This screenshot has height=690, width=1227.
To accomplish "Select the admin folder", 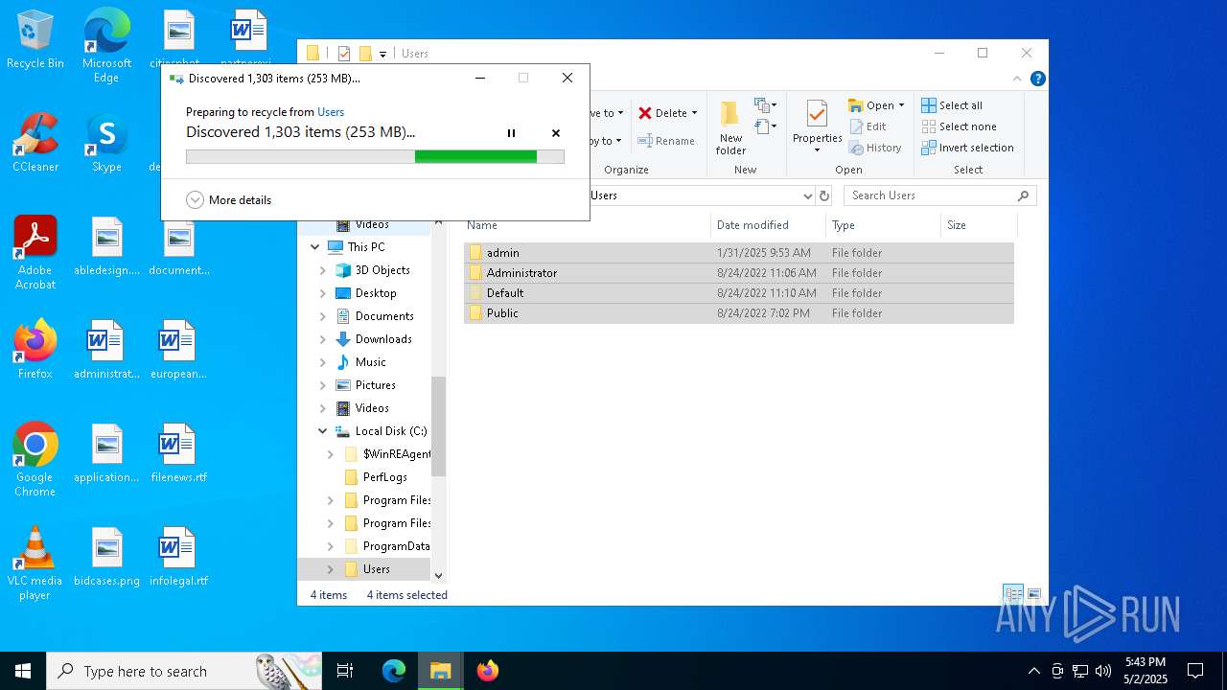I will (x=738, y=253).
